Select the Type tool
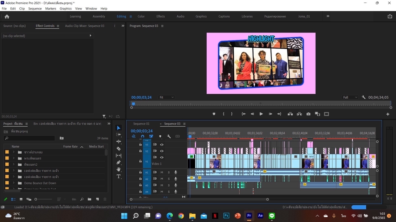The width and height of the screenshot is (396, 222). tap(118, 176)
